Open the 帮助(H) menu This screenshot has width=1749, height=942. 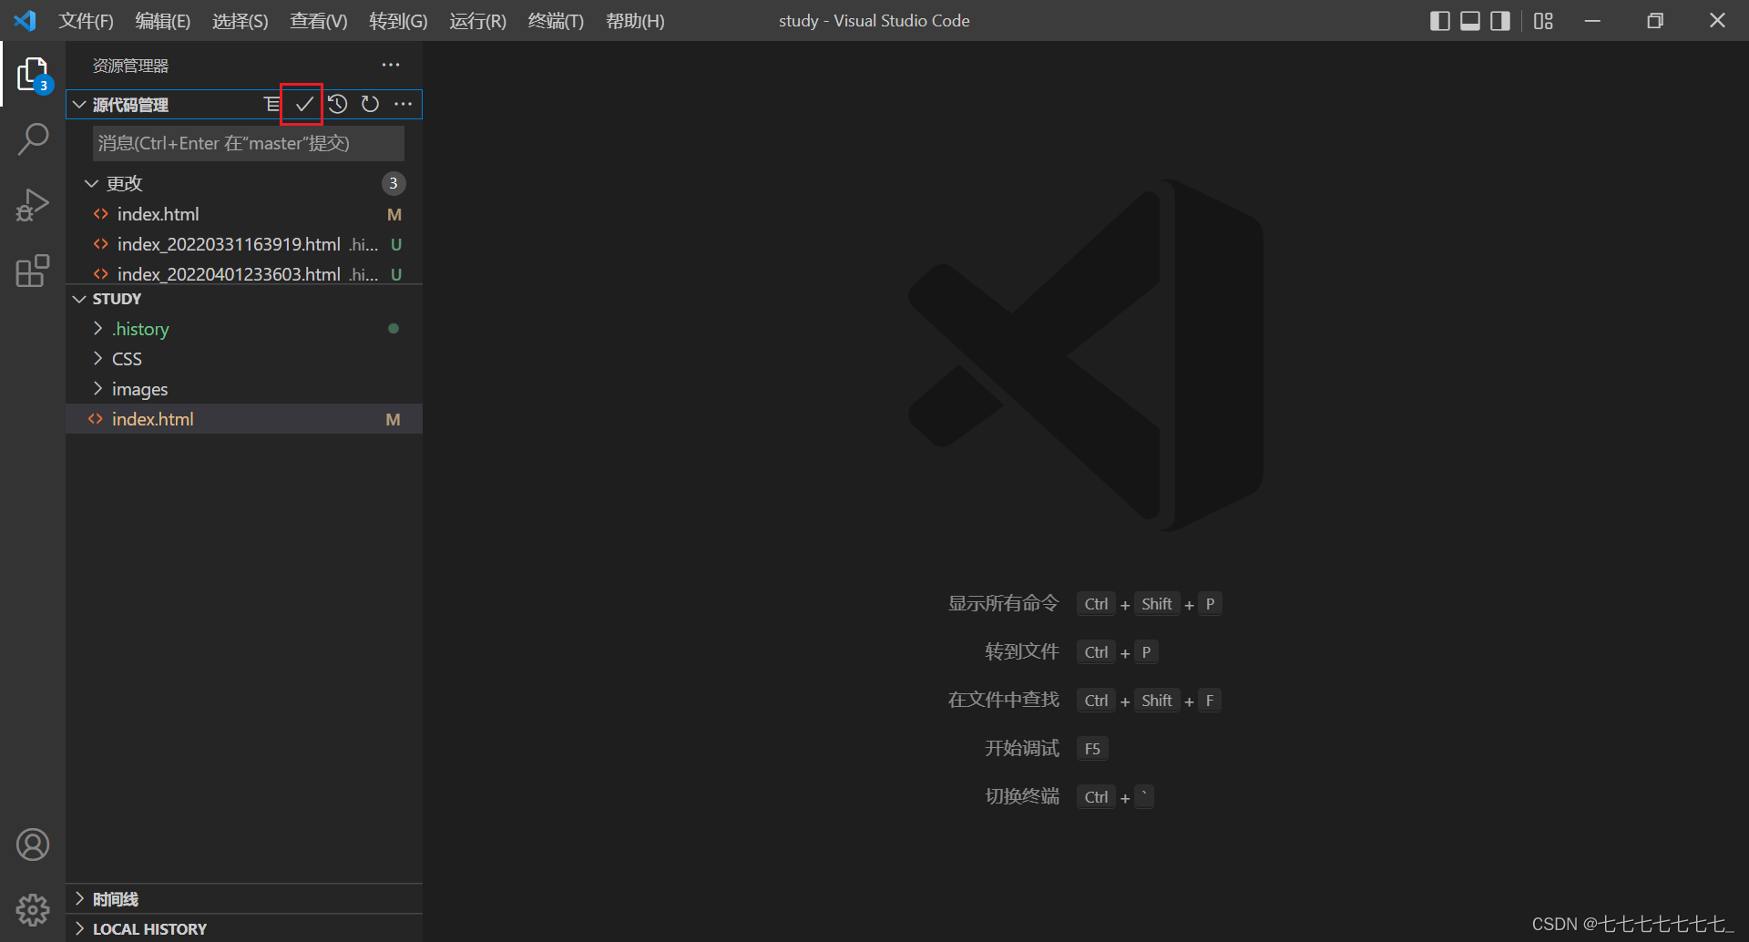coord(635,21)
